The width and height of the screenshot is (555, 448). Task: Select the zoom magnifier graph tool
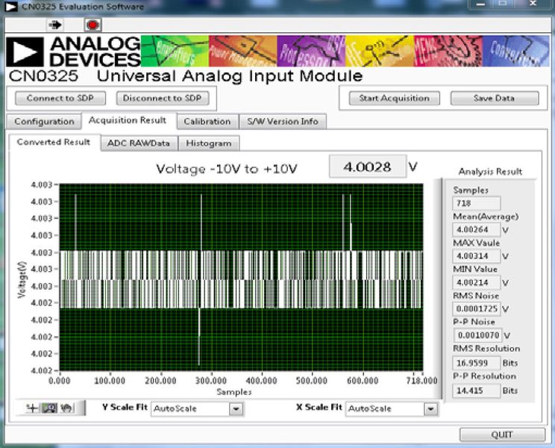(x=49, y=408)
